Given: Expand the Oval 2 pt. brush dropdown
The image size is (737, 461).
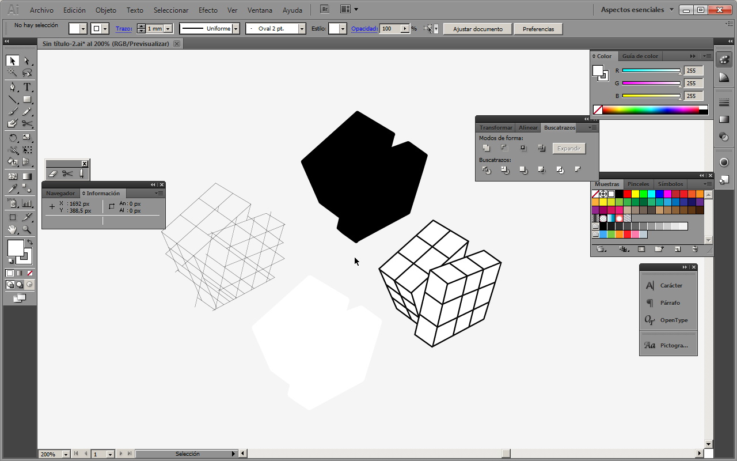Looking at the screenshot, I should 302,29.
